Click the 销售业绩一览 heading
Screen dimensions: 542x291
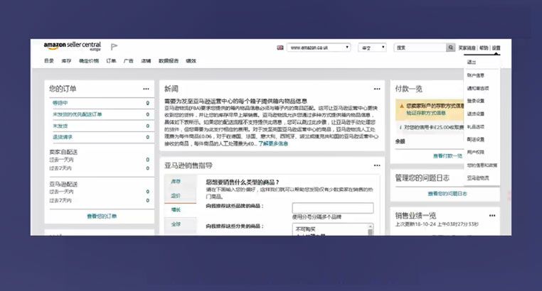(x=415, y=216)
